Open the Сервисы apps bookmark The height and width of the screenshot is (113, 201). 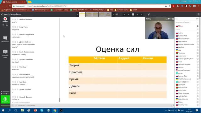coord(6,10)
